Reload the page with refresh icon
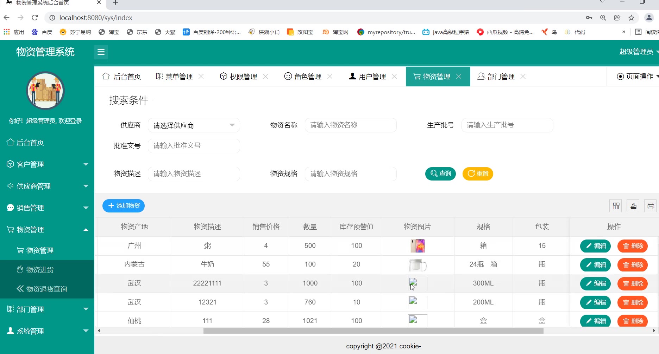Screen dimensions: 659x354 tap(34, 18)
